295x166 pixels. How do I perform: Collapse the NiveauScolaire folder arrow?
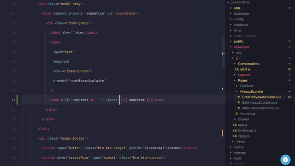coord(237,91)
